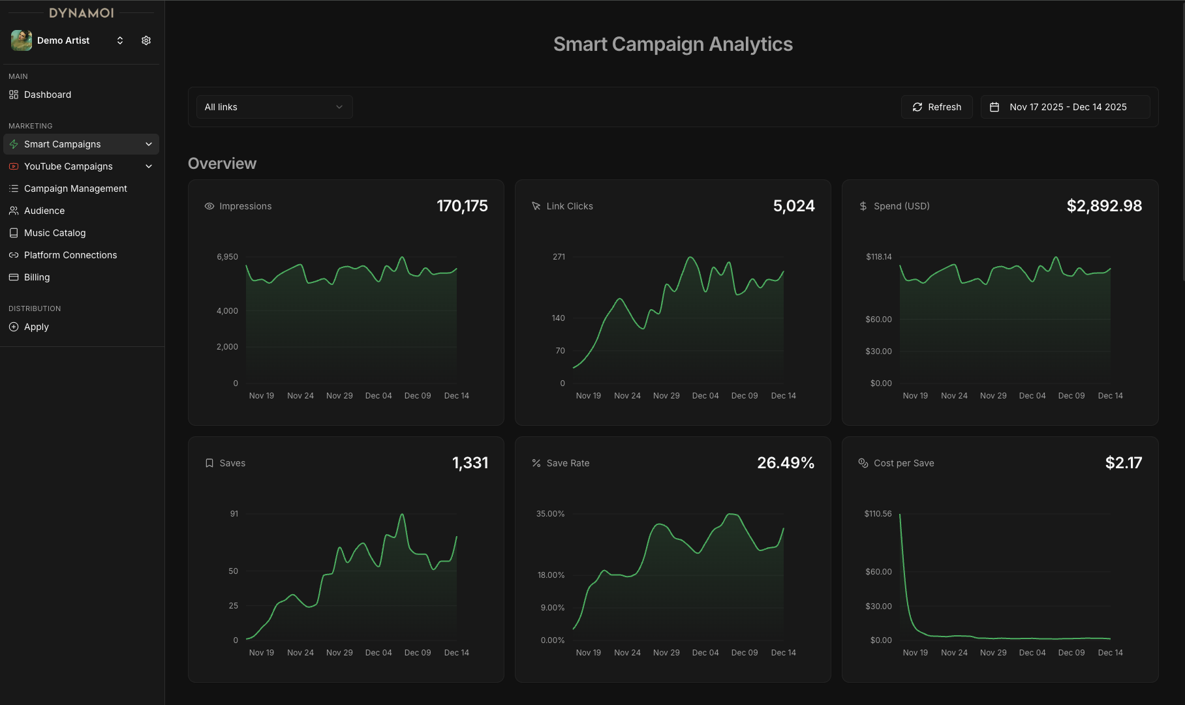1185x705 pixels.
Task: Click the Refresh button
Action: 937,106
